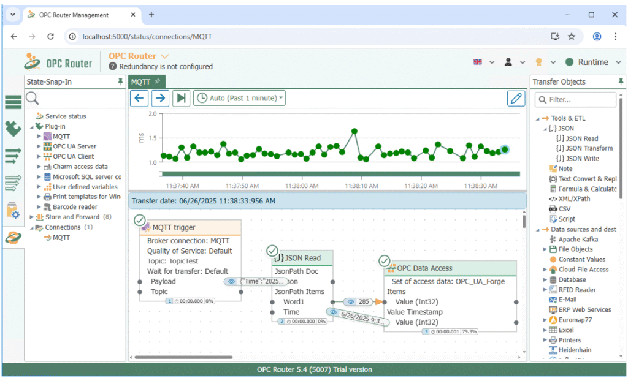Select the address bar URL

147,36
